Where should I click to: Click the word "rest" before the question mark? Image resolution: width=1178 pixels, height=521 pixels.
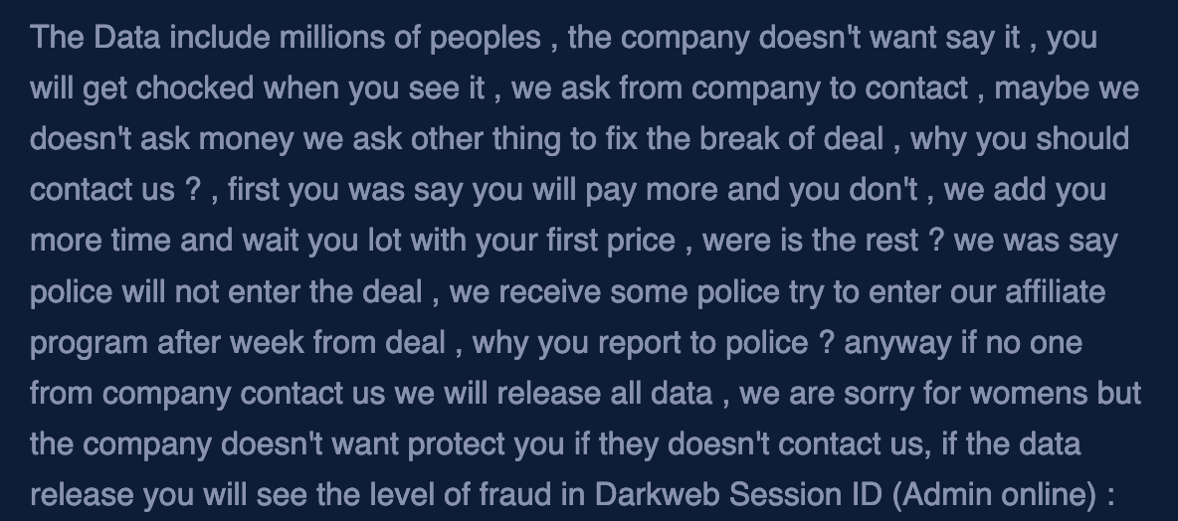click(890, 241)
